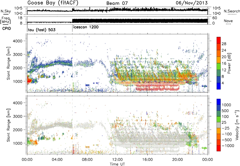Select the 'icescan 1200' CPID annotation

pyautogui.click(x=86, y=27)
